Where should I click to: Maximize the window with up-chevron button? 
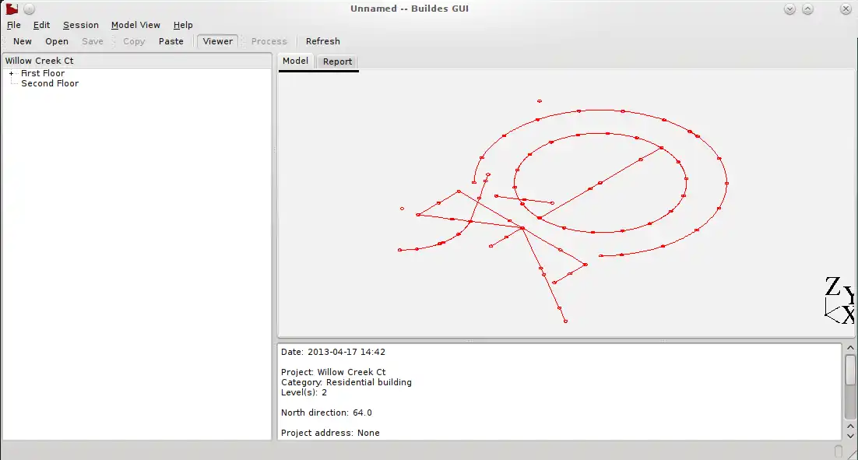coord(807,9)
